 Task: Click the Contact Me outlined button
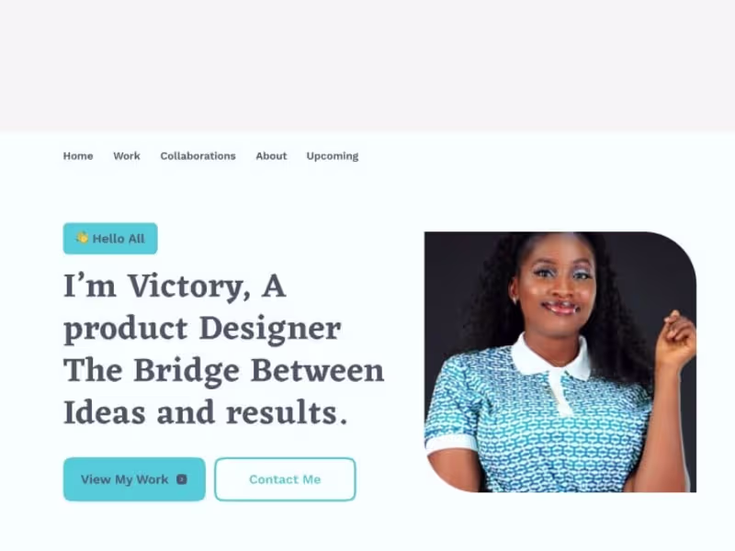tap(285, 479)
